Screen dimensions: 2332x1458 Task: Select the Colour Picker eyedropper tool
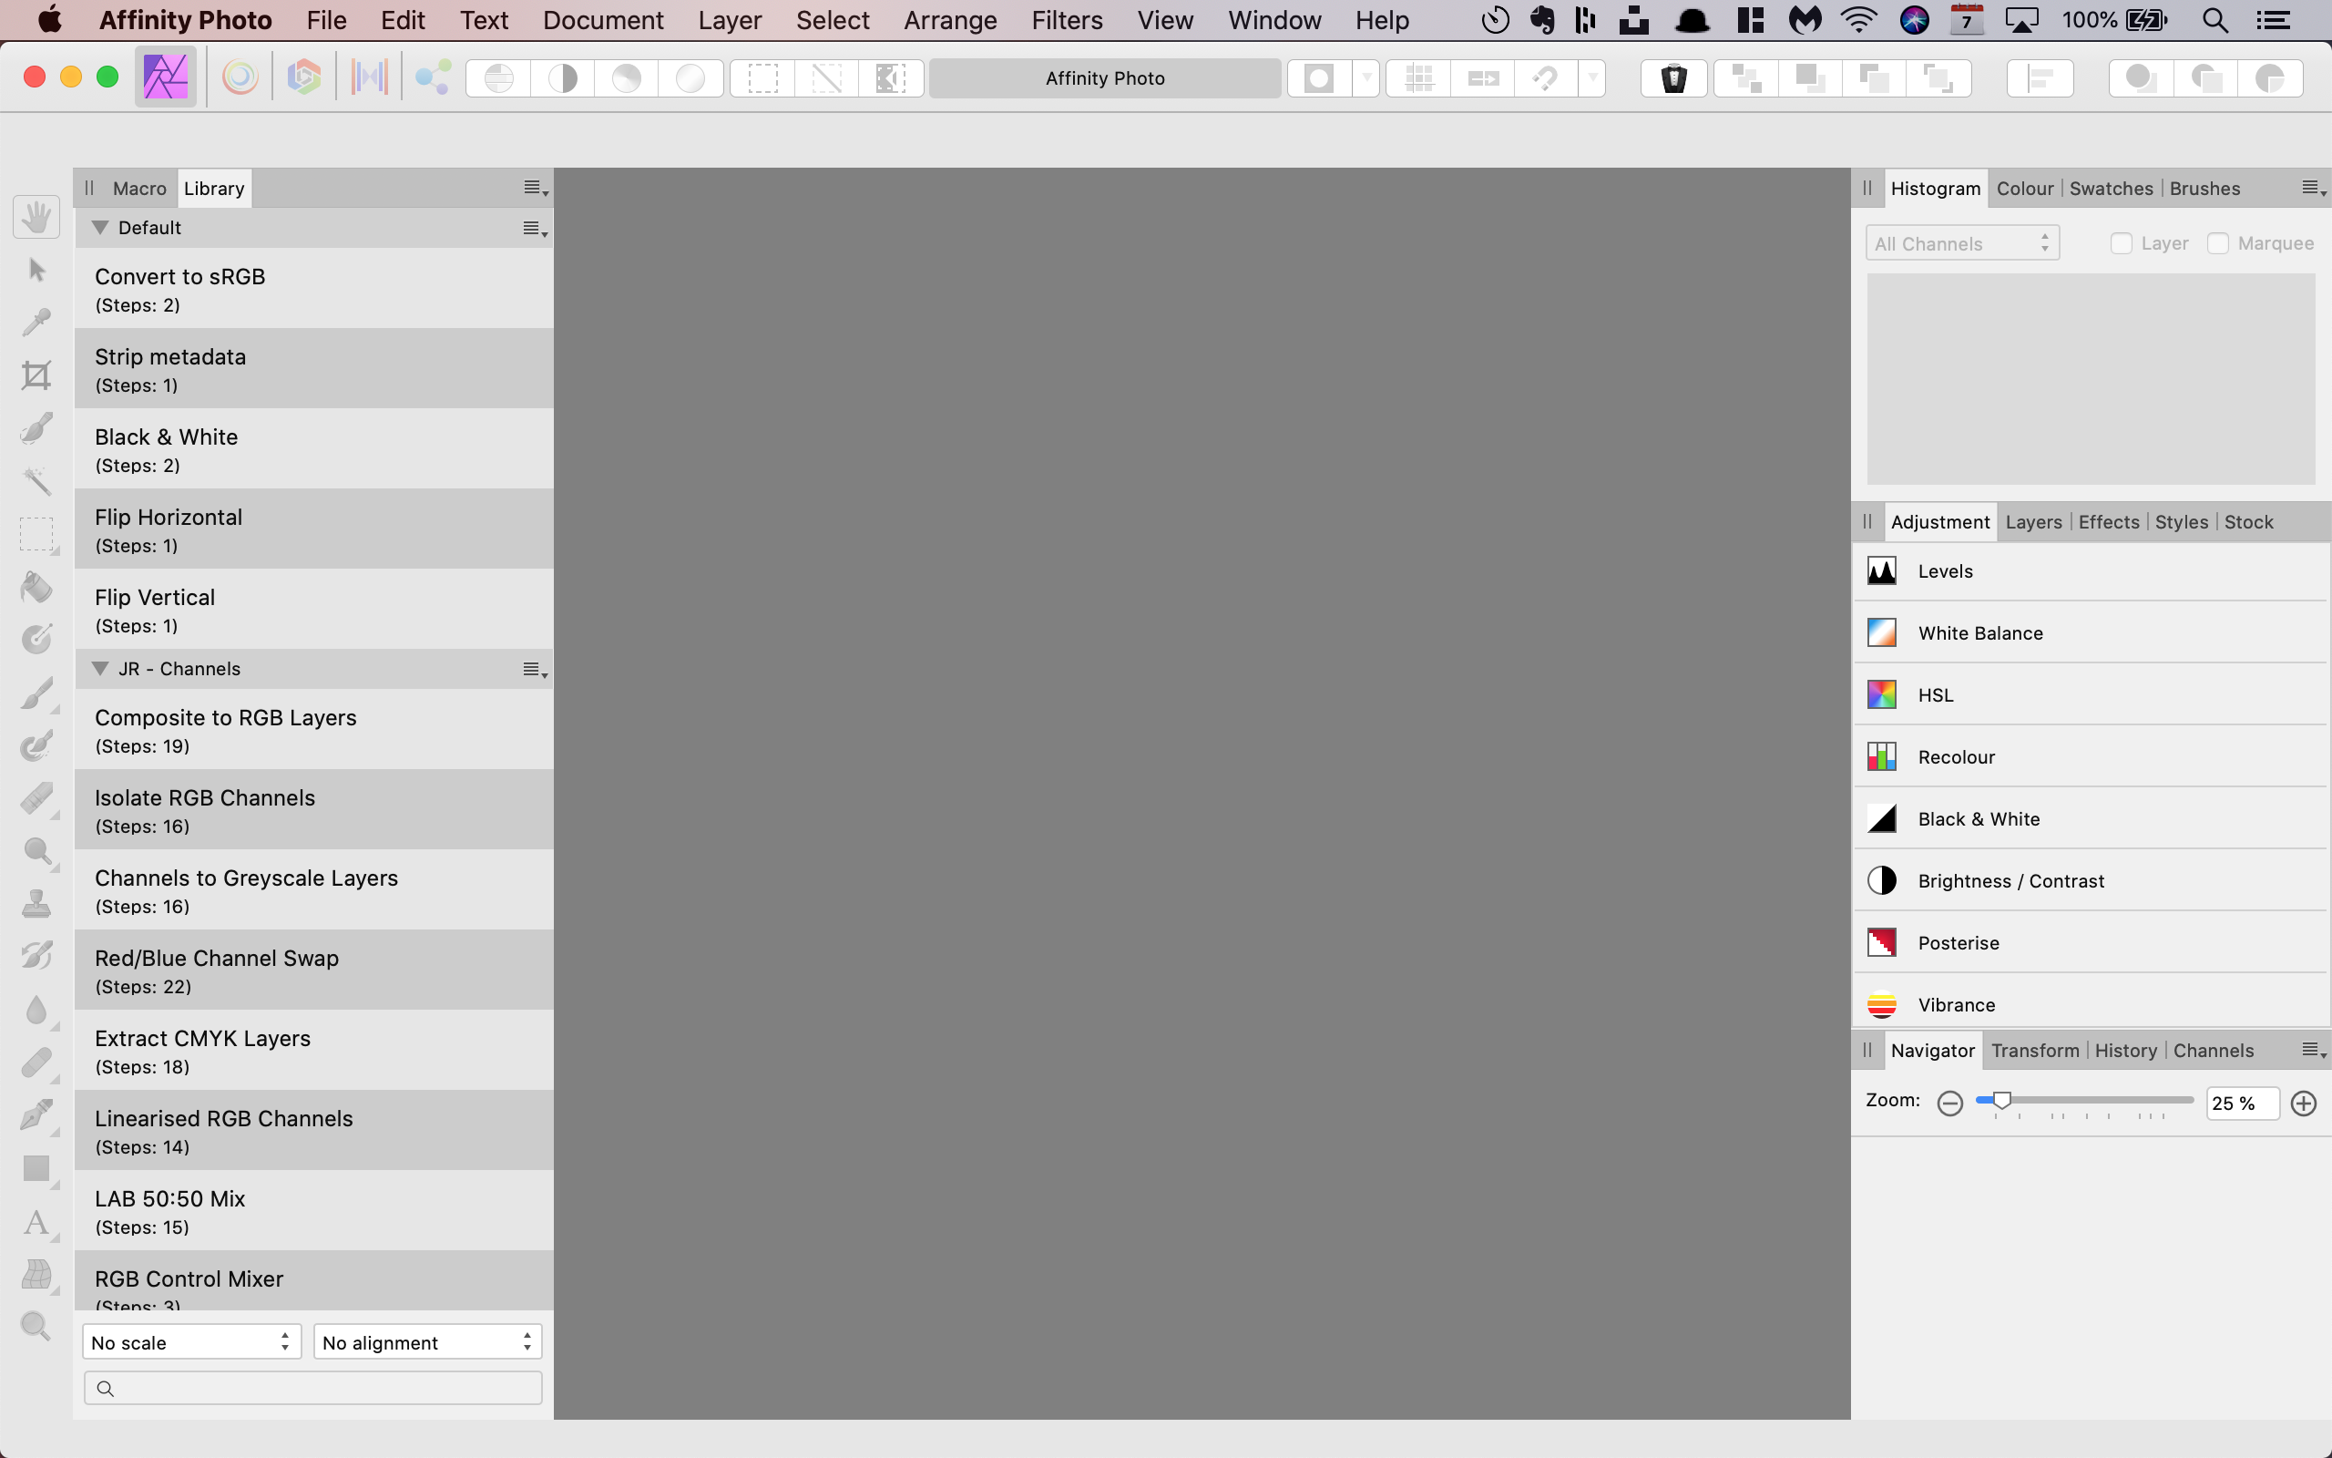(36, 322)
